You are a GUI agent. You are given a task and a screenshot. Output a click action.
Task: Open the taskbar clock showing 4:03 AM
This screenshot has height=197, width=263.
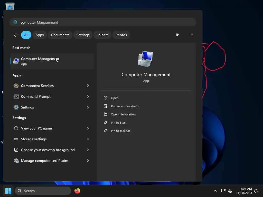click(244, 191)
